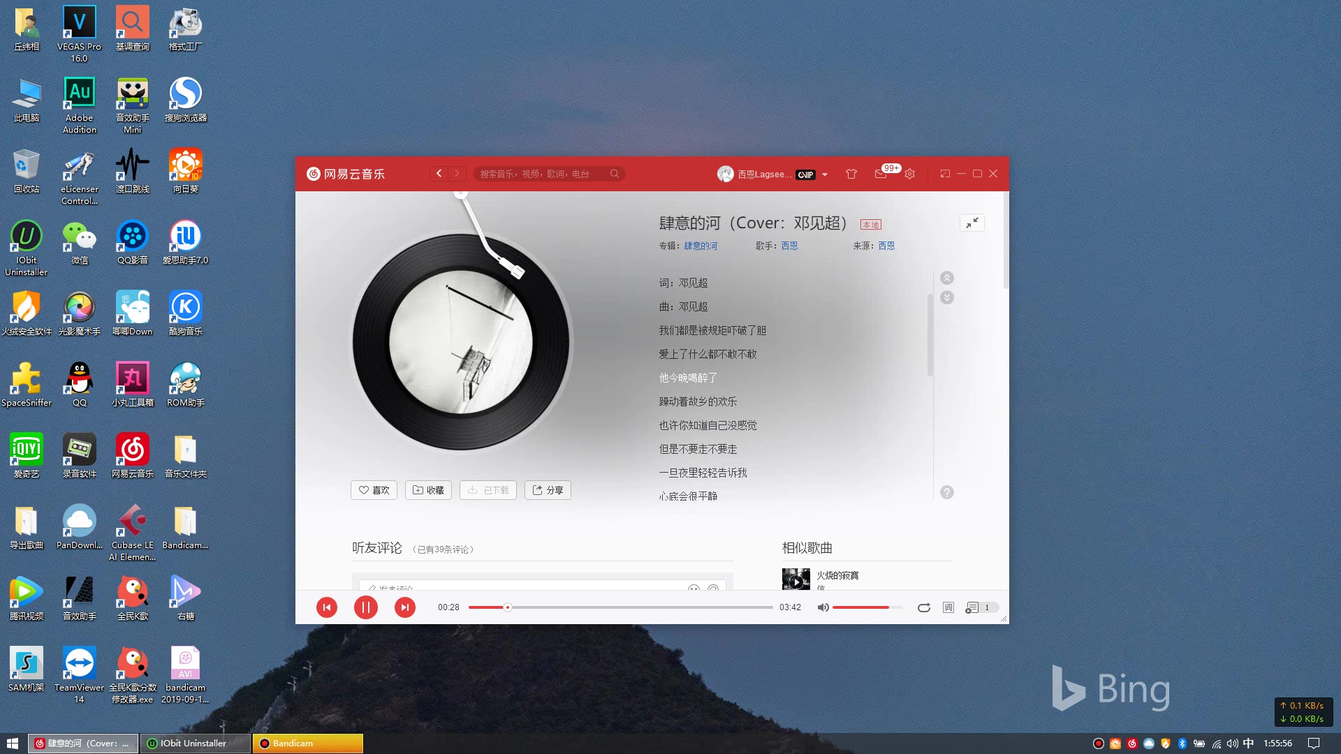The image size is (1341, 754).
Task: Move lyrics down with the down arrow icon
Action: [x=946, y=297]
